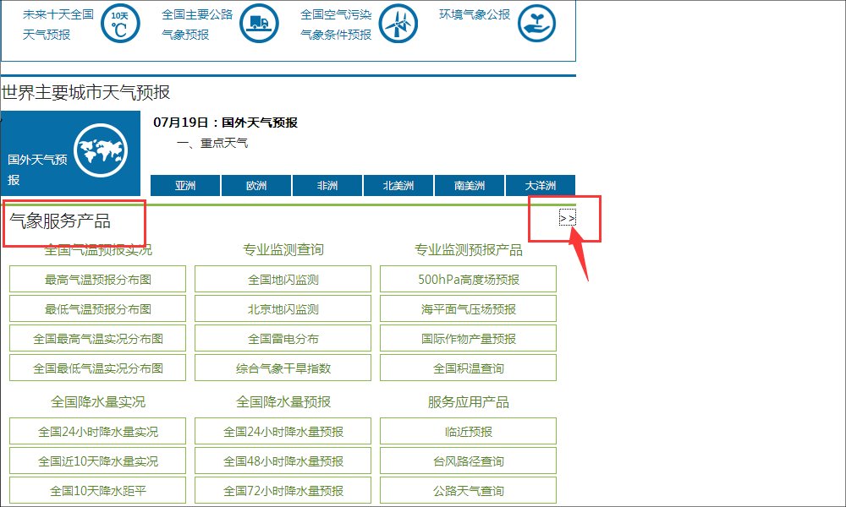The height and width of the screenshot is (507, 846).
Task: Click the wind turbine icon for air pollution forecast
Action: pos(398,24)
